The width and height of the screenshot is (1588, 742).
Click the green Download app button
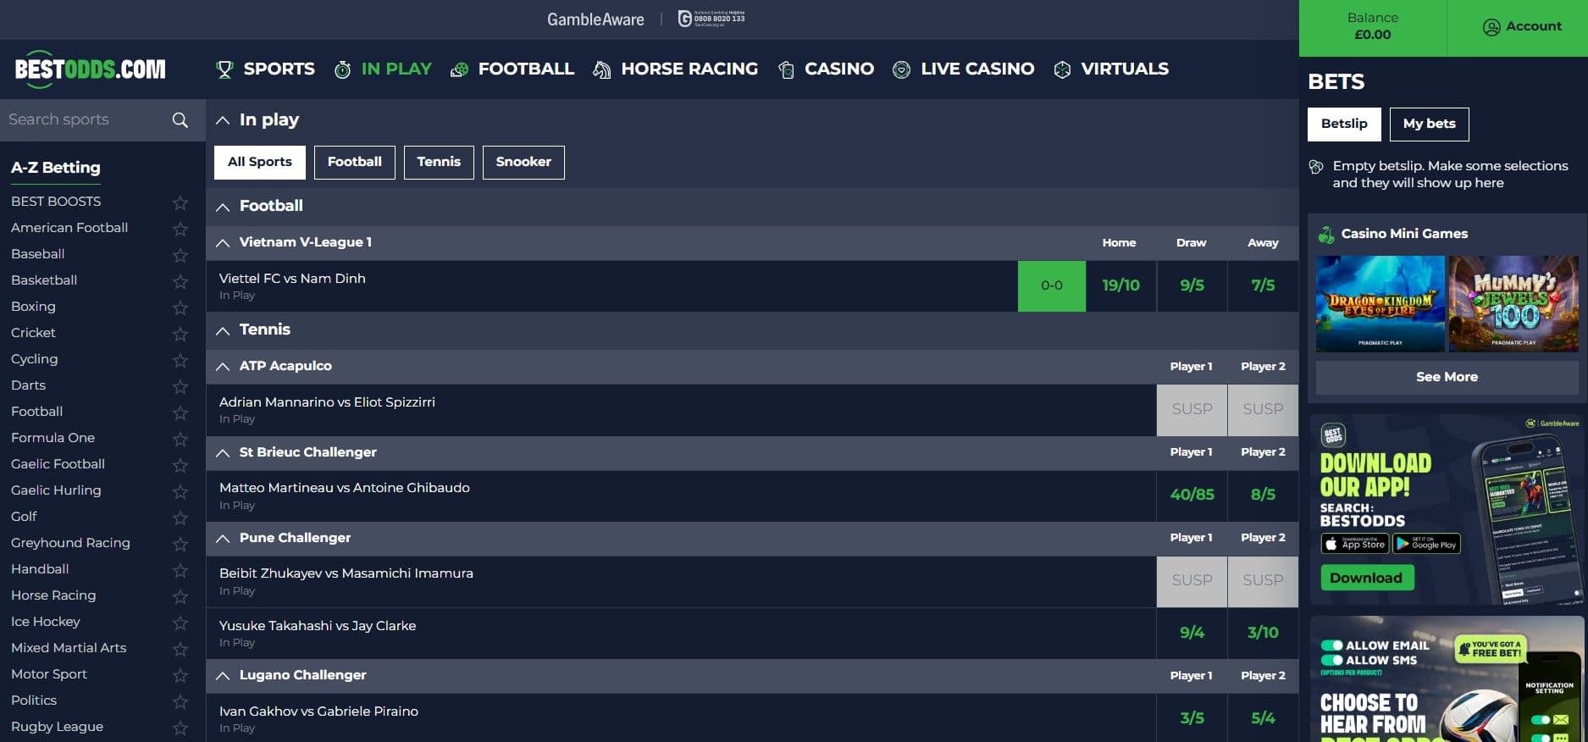(1366, 578)
